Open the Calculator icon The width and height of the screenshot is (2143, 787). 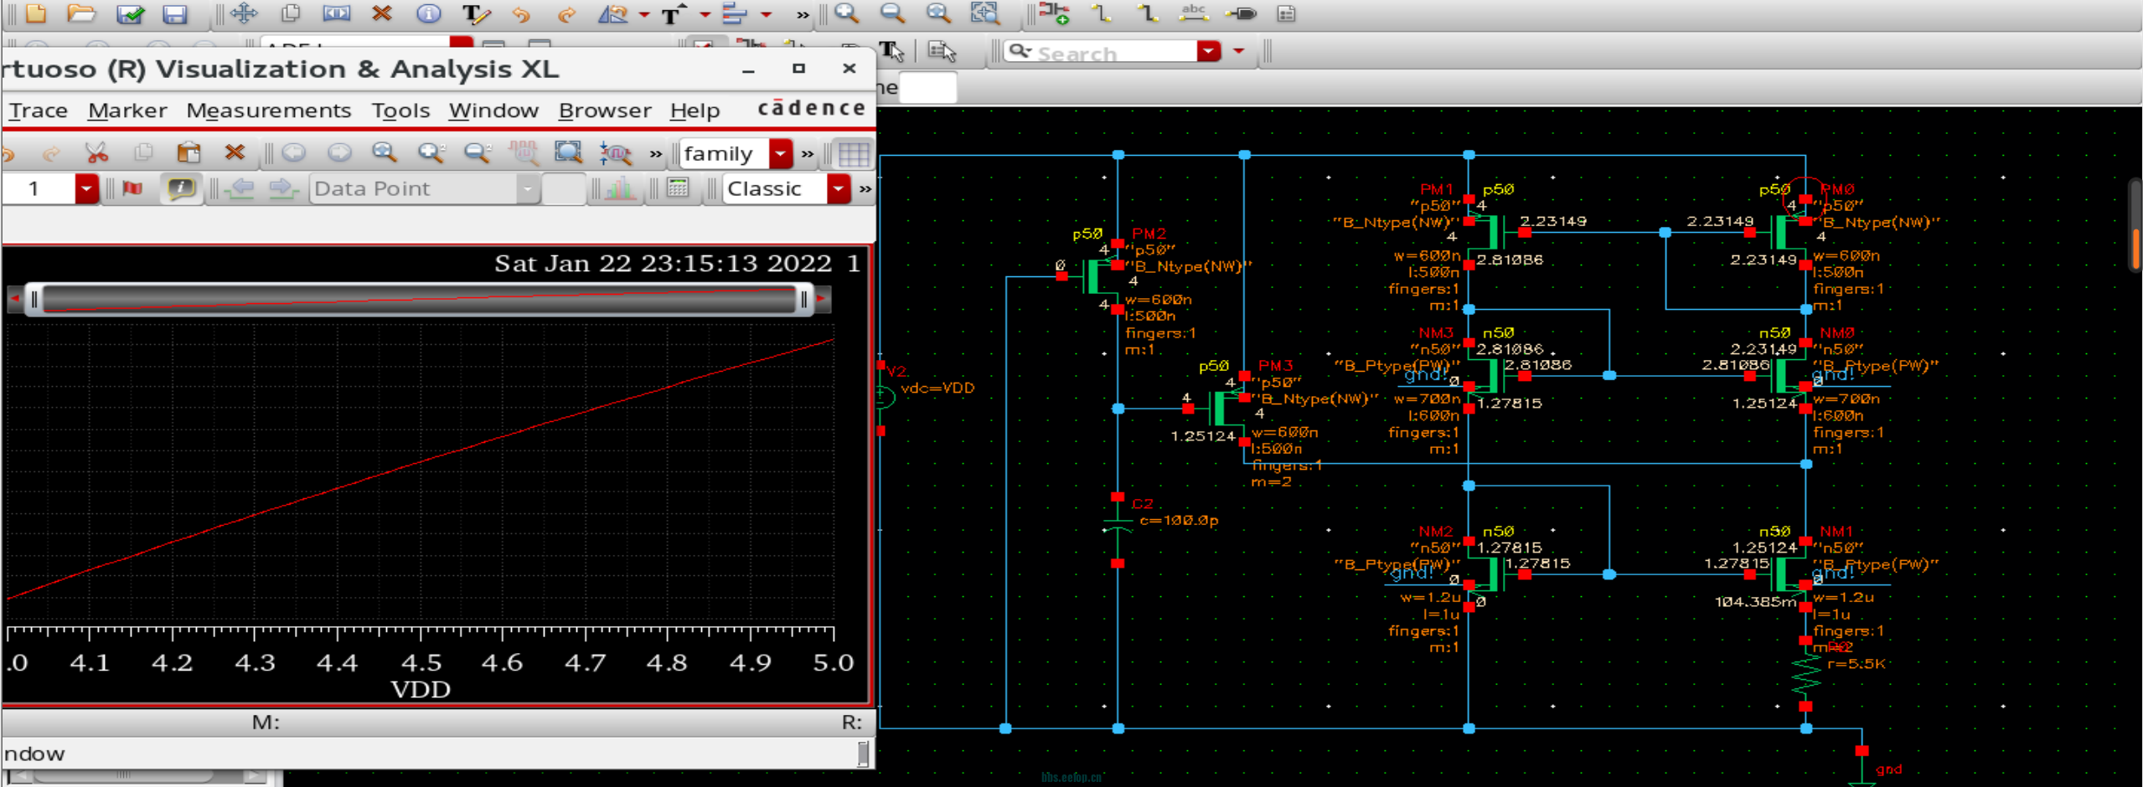tap(678, 188)
